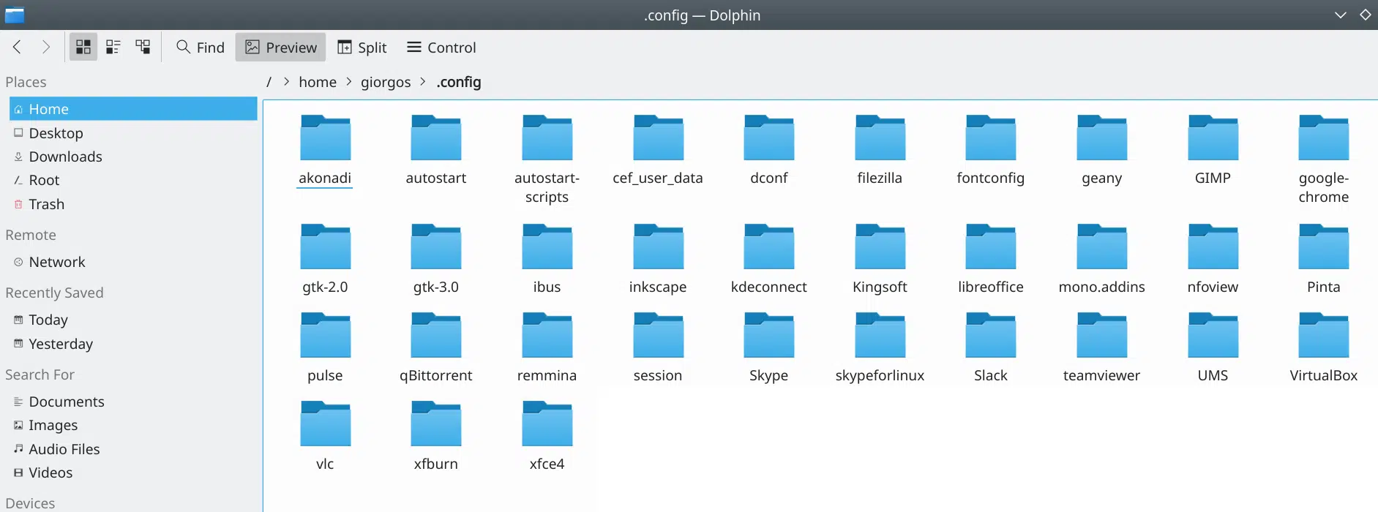This screenshot has width=1378, height=512.
Task: Click the teamviewer folder name
Action: (1102, 376)
